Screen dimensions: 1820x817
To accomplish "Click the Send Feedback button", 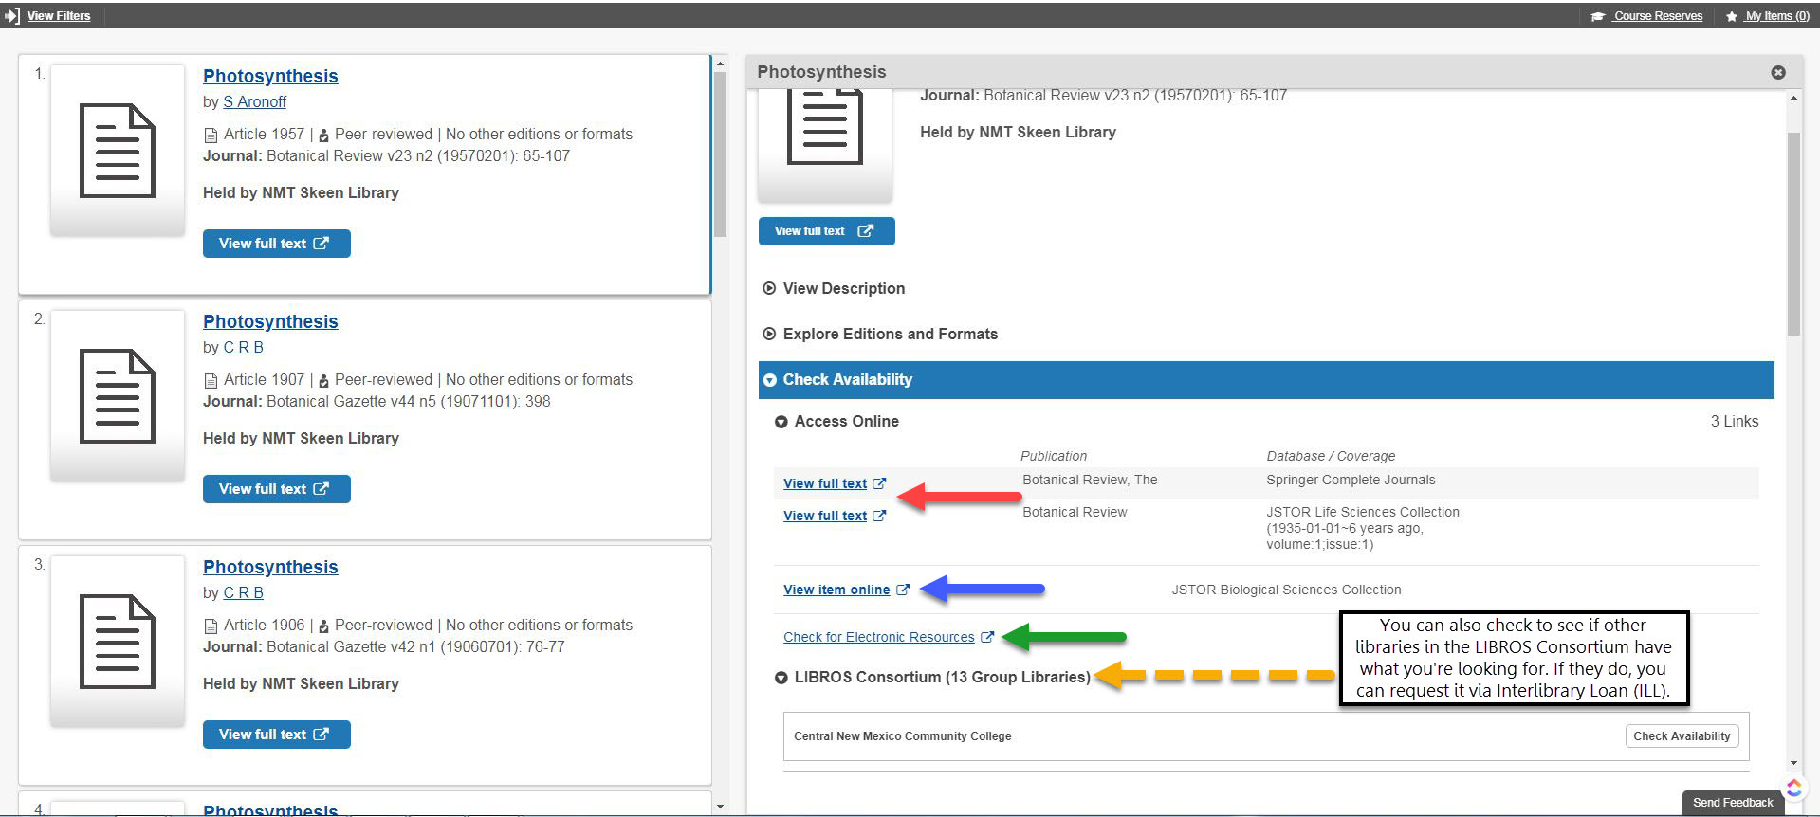I will pos(1732,803).
